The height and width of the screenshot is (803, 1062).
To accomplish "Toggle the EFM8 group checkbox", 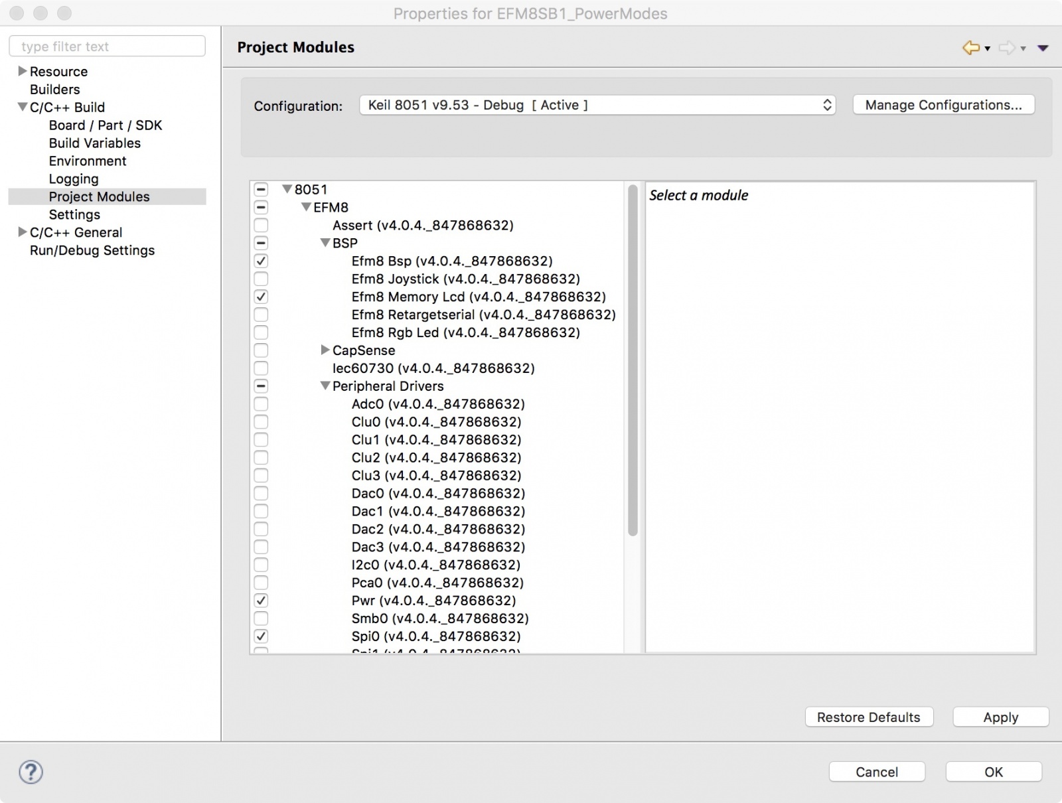I will click(261, 207).
